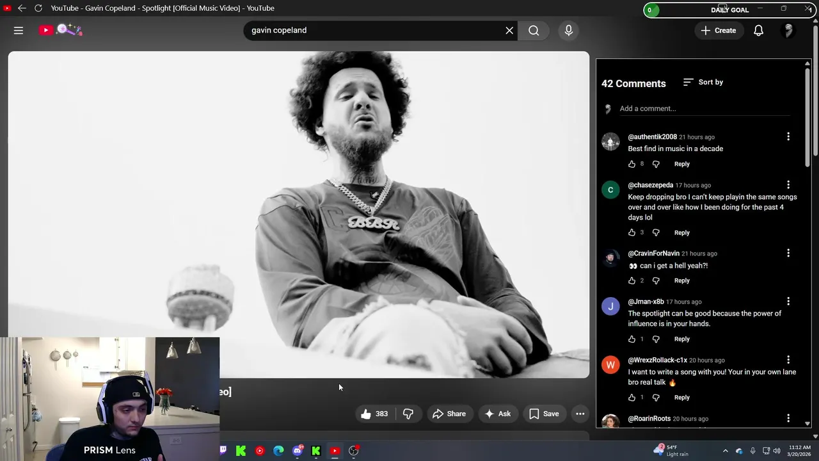Share the video
The height and width of the screenshot is (461, 819).
(x=449, y=414)
